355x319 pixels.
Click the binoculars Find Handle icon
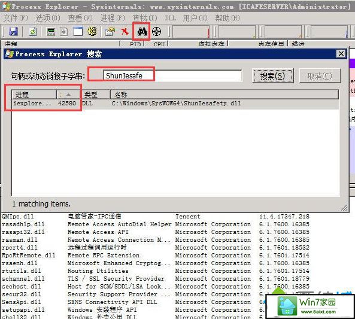142,32
